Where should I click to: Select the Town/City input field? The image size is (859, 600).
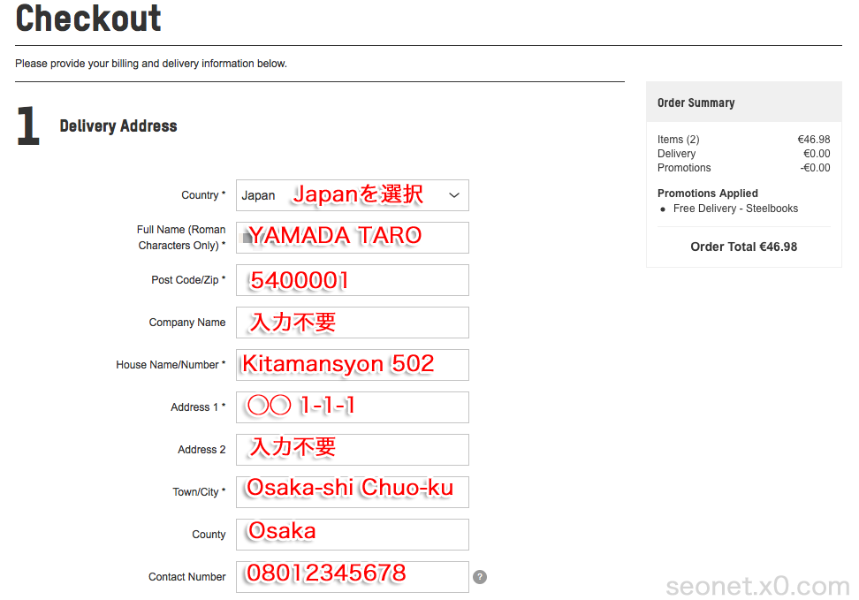pyautogui.click(x=352, y=492)
